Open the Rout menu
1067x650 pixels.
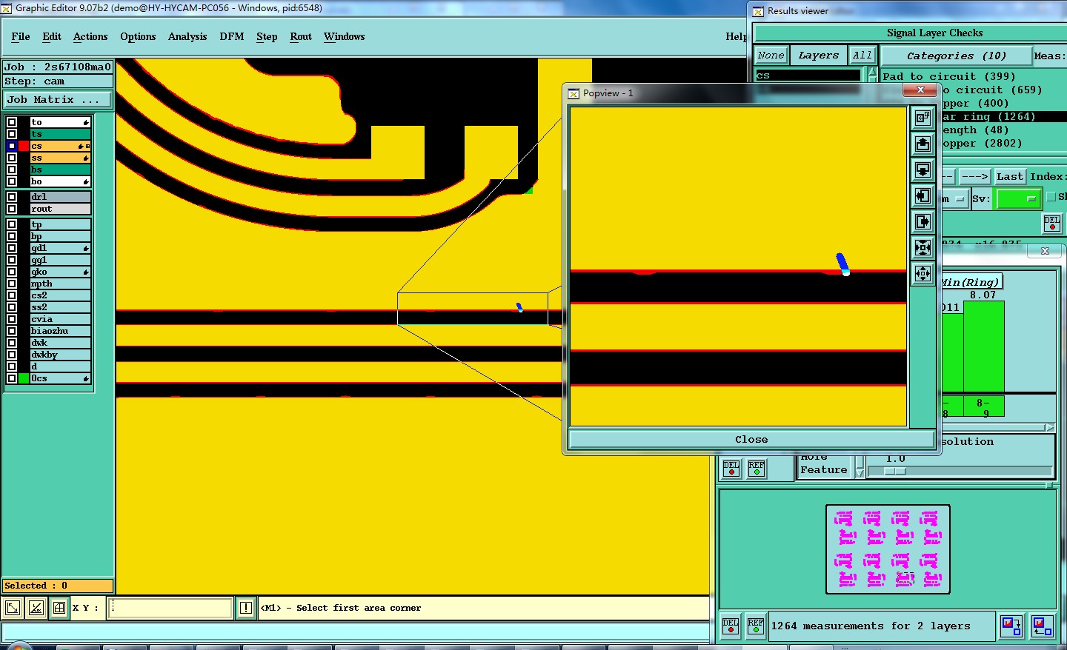301,36
